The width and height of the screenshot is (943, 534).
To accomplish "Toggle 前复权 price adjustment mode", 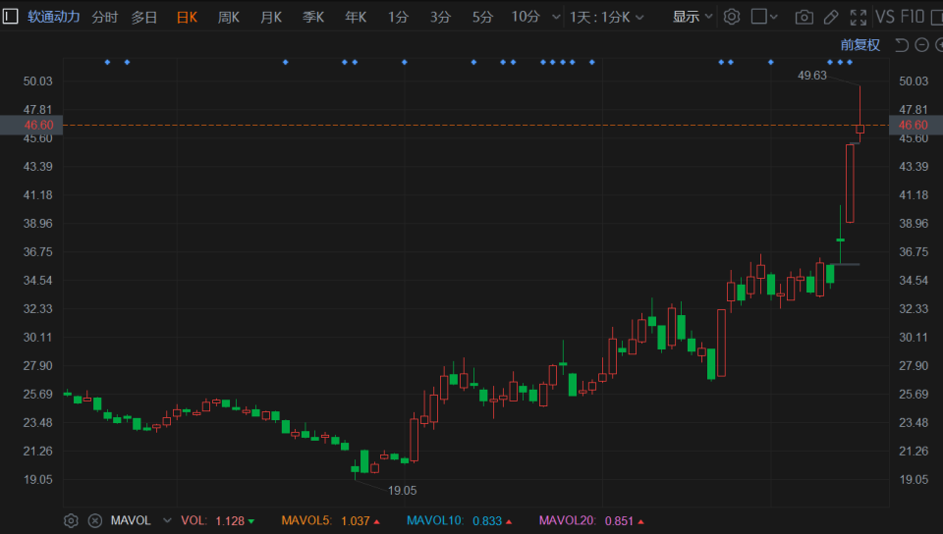I will click(860, 45).
